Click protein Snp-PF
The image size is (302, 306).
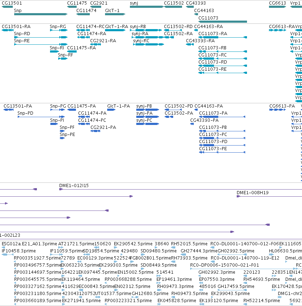62,131
